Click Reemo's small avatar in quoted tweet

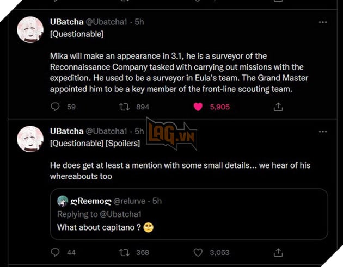point(63,201)
